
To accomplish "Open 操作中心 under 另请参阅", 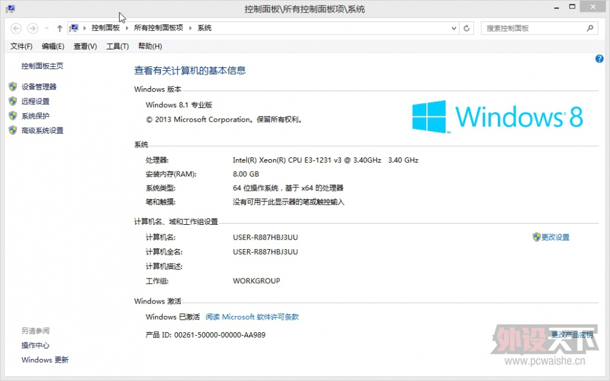I will click(34, 345).
